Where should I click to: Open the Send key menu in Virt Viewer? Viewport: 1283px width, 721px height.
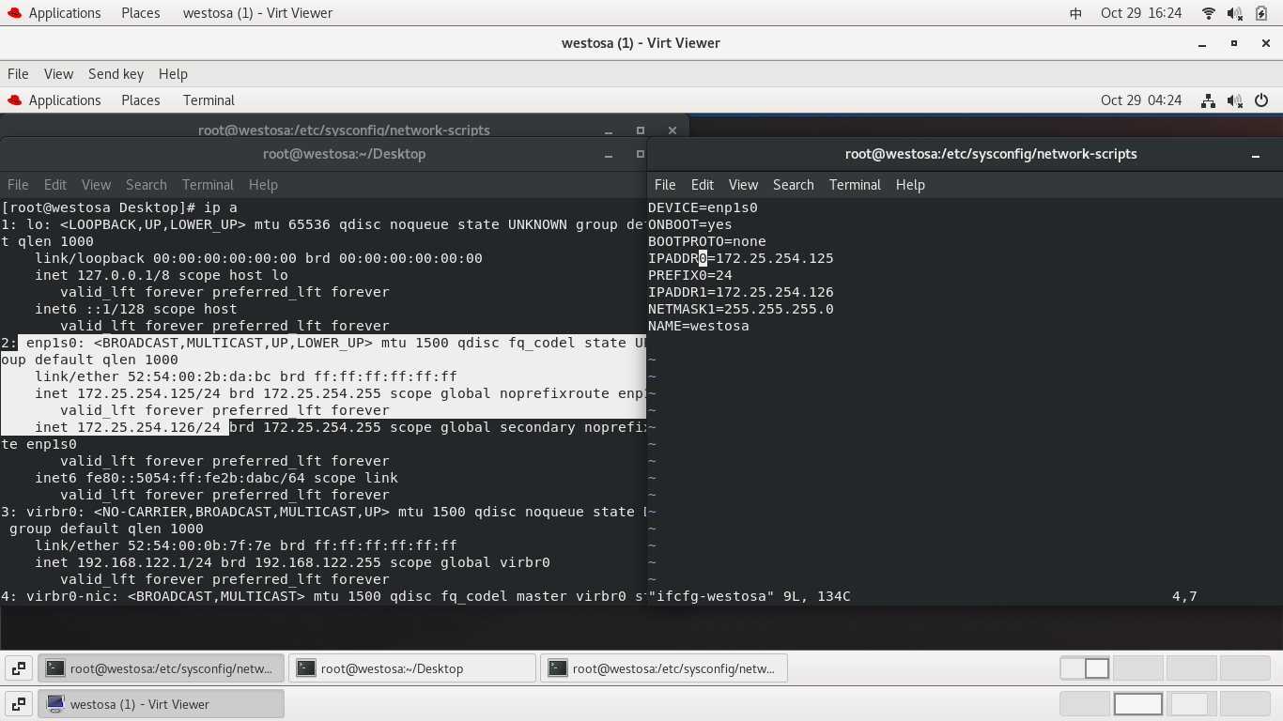(116, 73)
